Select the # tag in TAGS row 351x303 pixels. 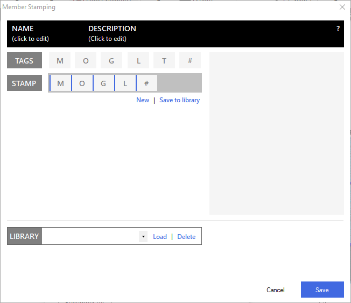tap(190, 61)
